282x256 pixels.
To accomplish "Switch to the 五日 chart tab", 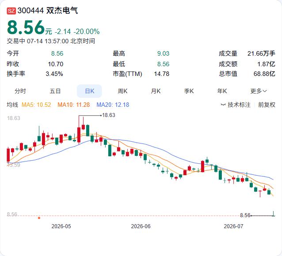I will [55, 91].
